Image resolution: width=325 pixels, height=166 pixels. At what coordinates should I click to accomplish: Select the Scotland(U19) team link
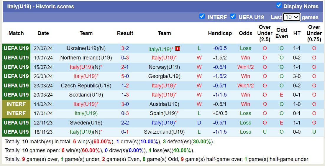(x=86, y=95)
